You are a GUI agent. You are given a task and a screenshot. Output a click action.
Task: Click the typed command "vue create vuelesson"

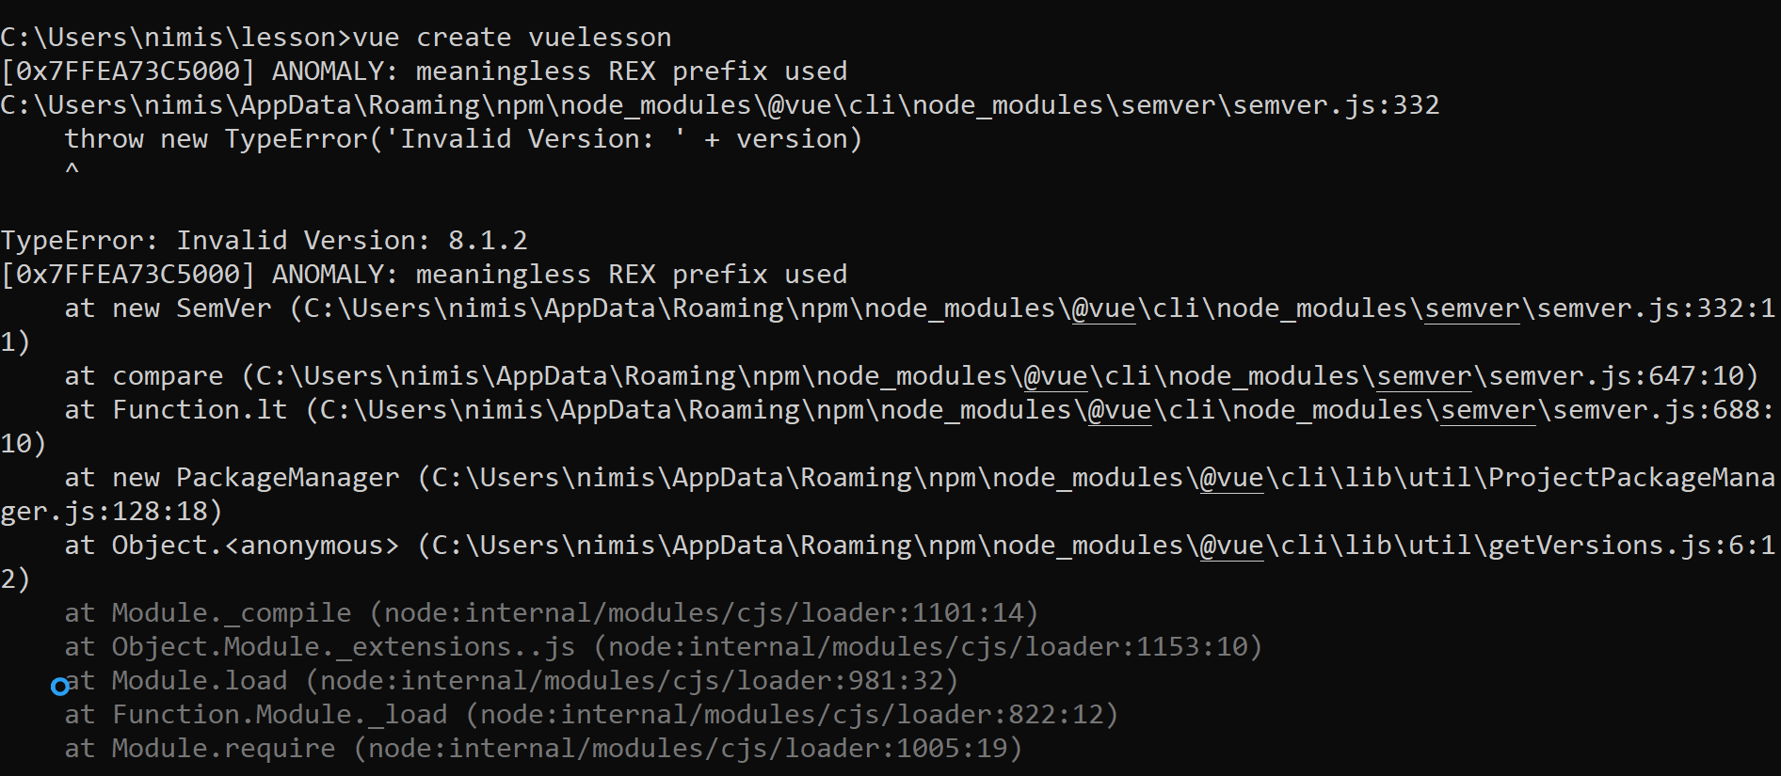point(512,38)
